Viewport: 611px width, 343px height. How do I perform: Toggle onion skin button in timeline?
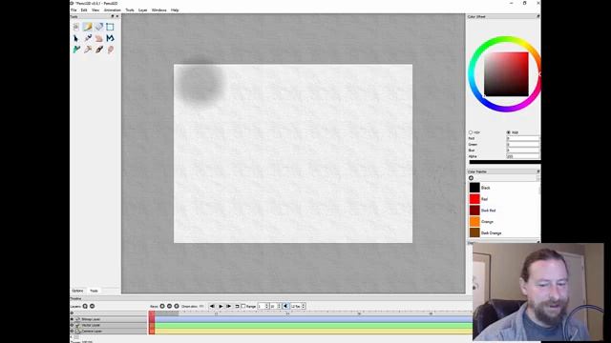coord(201,306)
